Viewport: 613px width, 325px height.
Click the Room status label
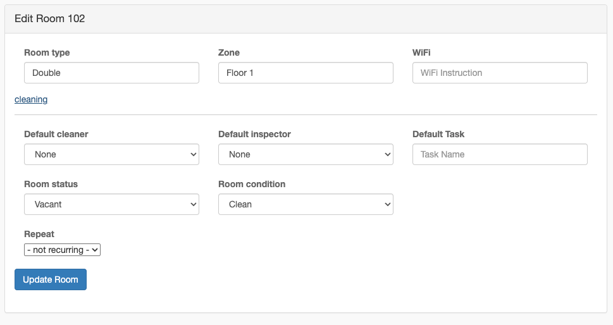tap(51, 184)
